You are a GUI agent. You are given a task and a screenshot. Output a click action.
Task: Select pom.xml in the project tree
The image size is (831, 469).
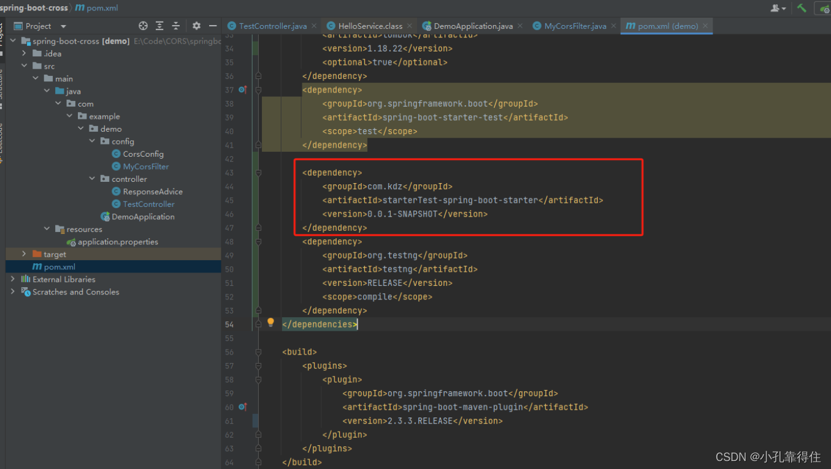(x=59, y=267)
